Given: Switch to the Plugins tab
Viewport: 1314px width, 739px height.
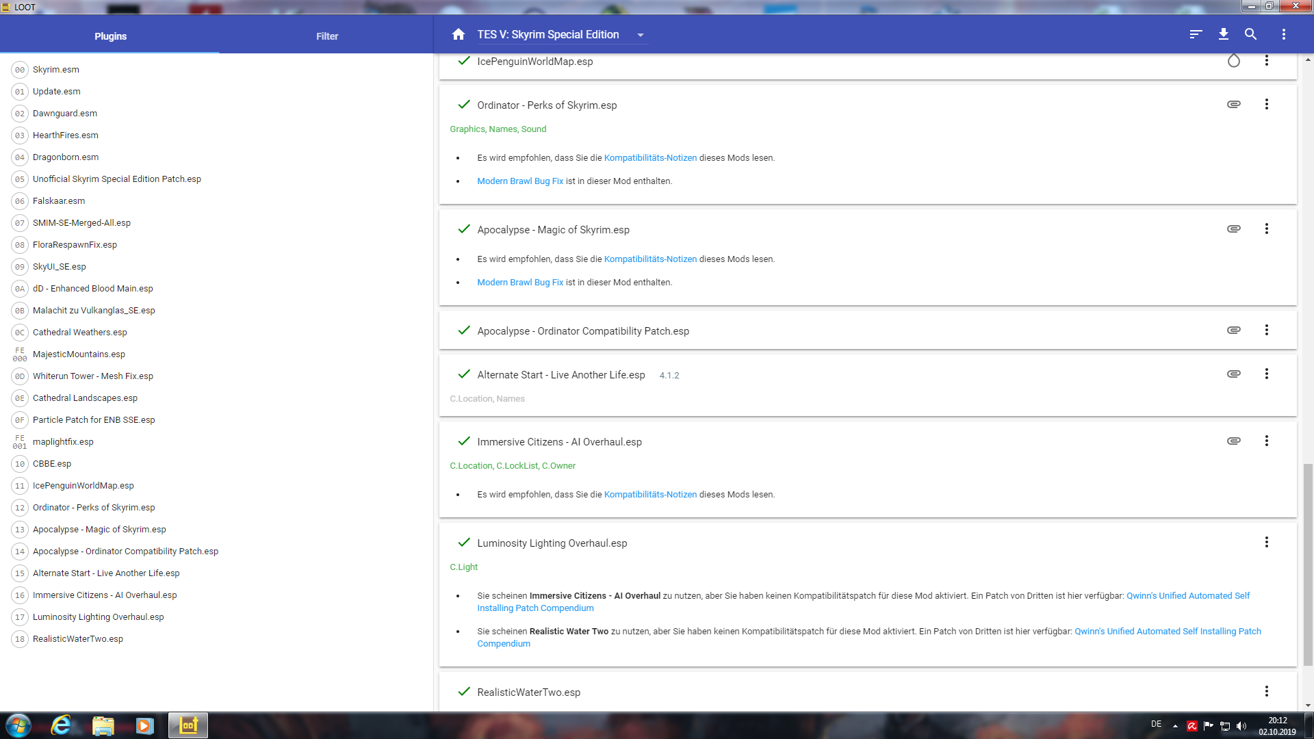Looking at the screenshot, I should pyautogui.click(x=110, y=36).
